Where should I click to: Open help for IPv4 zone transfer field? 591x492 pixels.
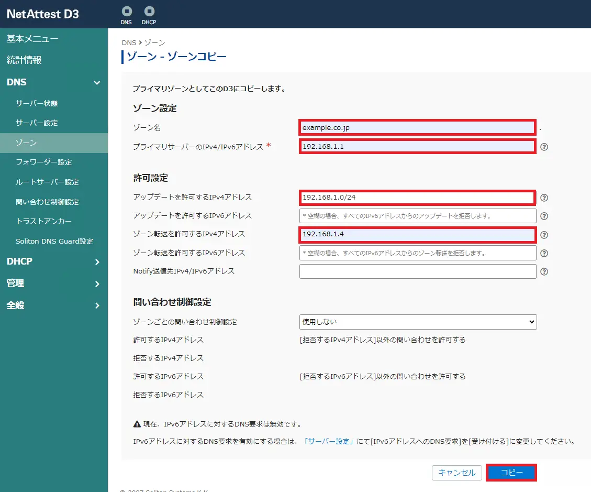(x=544, y=235)
